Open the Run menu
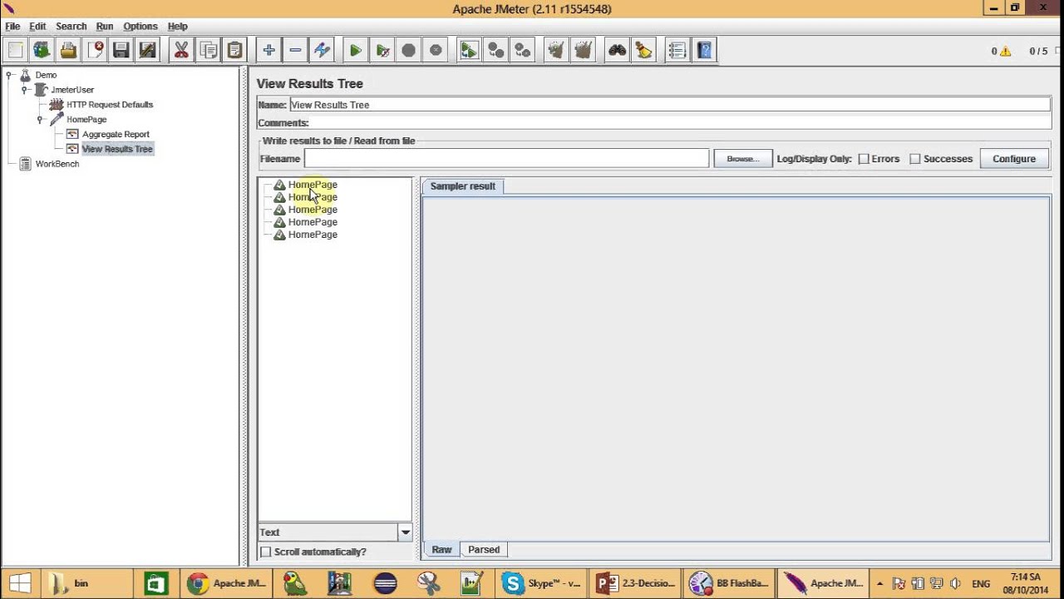This screenshot has height=599, width=1064. pyautogui.click(x=105, y=27)
